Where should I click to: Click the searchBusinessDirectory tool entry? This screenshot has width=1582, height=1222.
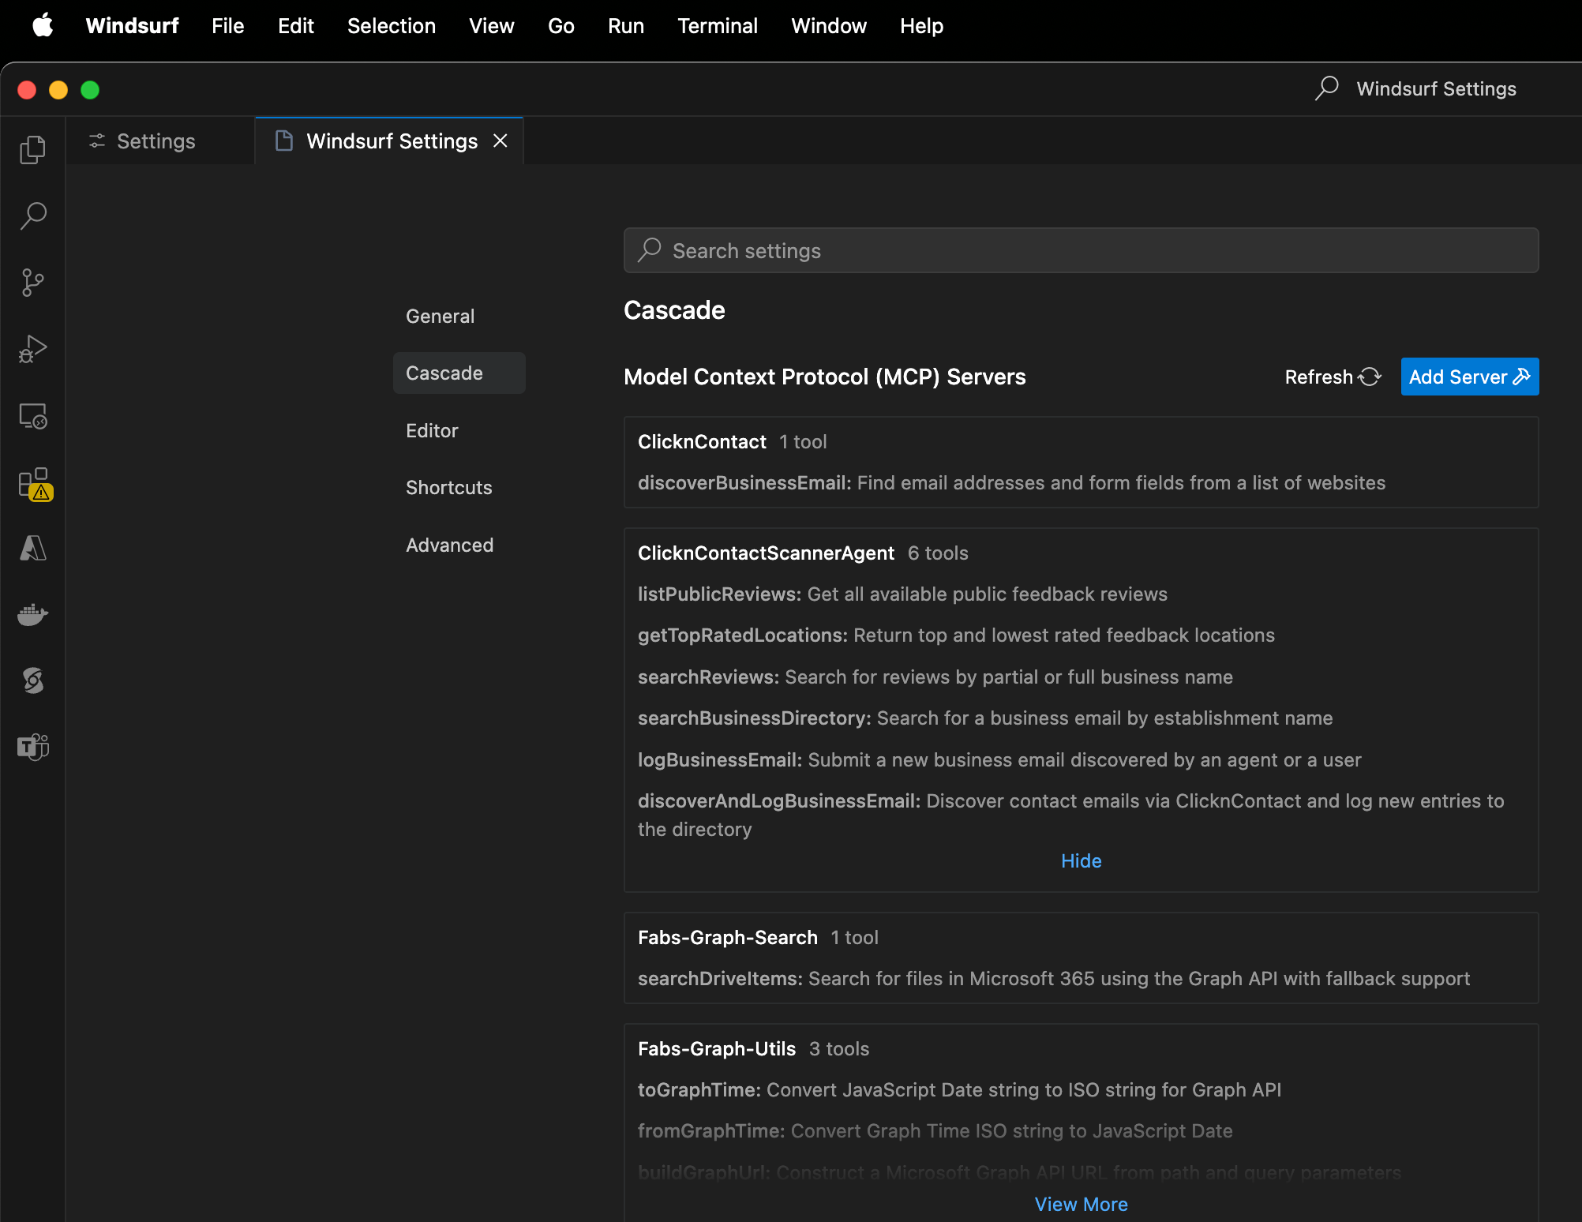[x=984, y=718]
